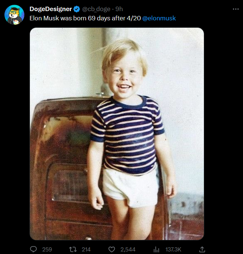The width and height of the screenshot is (243, 254).
Task: Click the 214 retweets count
Action: click(x=86, y=250)
